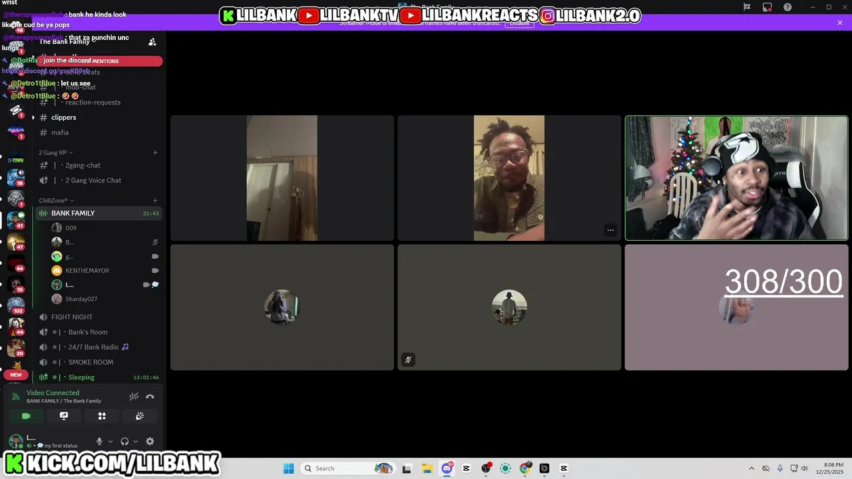The image size is (852, 479).
Task: Open the mafia text channel
Action: (x=60, y=132)
